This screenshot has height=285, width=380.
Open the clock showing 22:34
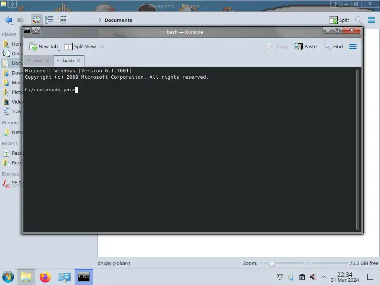tap(345, 277)
